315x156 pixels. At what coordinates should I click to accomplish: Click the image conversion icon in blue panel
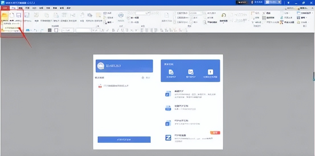191,72
